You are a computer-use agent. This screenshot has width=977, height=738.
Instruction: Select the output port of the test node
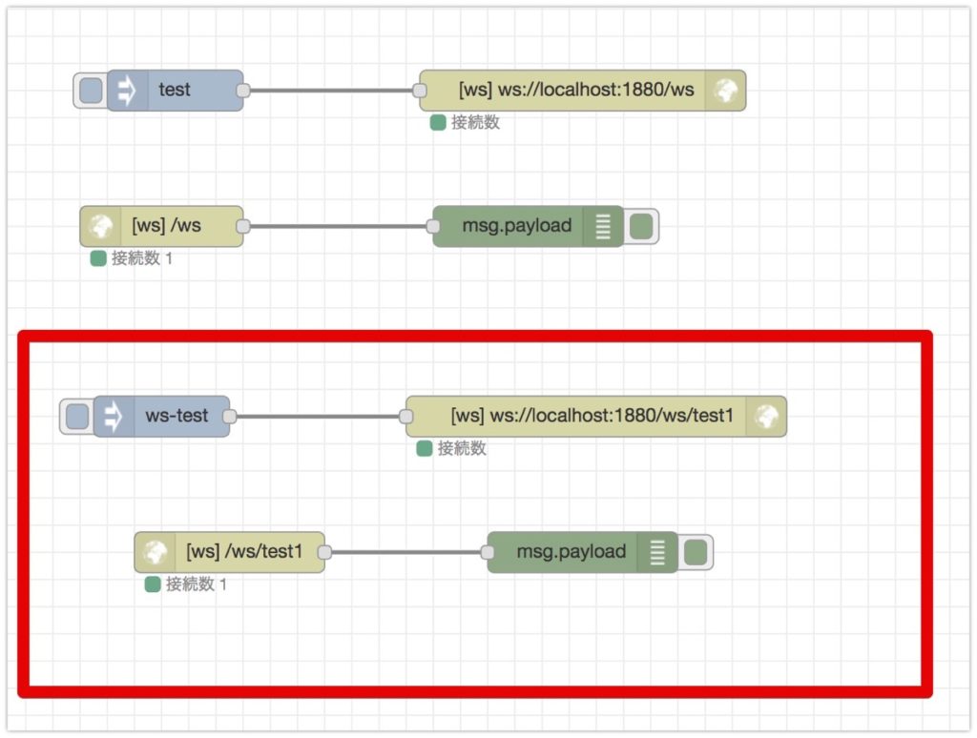tap(243, 91)
